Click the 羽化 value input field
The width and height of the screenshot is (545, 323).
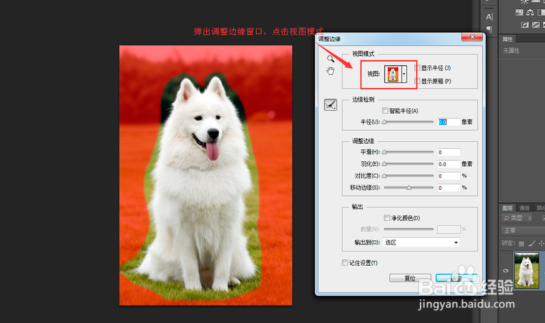click(448, 164)
